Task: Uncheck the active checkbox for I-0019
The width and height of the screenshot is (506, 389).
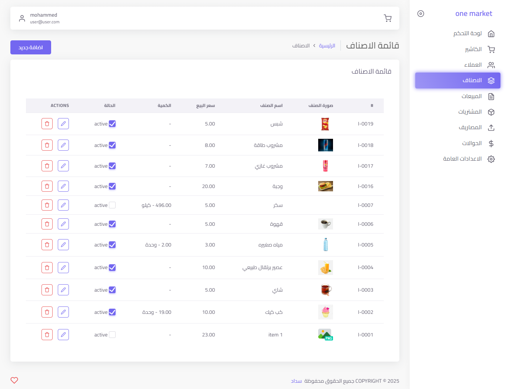Action: click(x=112, y=124)
